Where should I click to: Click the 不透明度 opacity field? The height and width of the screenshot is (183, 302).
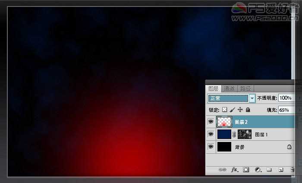coord(286,98)
